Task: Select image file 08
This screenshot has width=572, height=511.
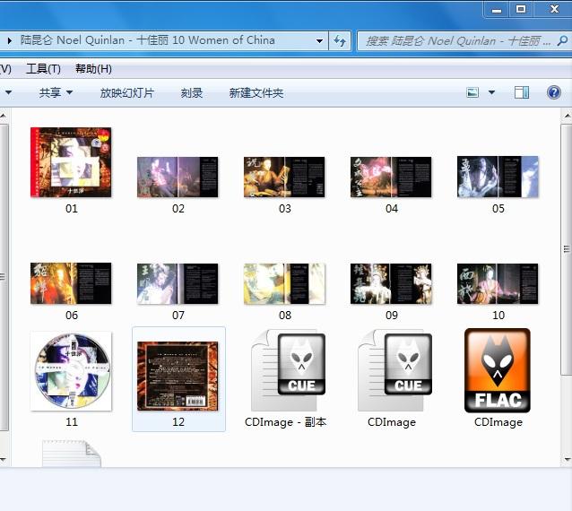Action: [x=284, y=283]
